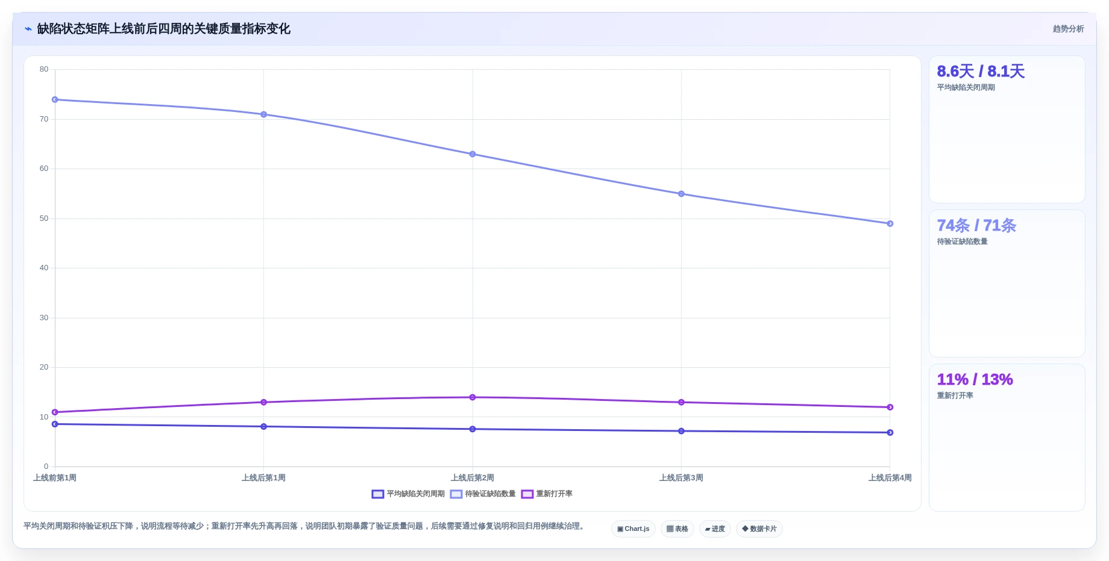The image size is (1109, 561).
Task: Click the 上线后第4周 axis label
Action: point(890,478)
